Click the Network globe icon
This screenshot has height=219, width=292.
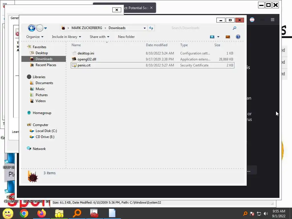pyautogui.click(x=29, y=148)
